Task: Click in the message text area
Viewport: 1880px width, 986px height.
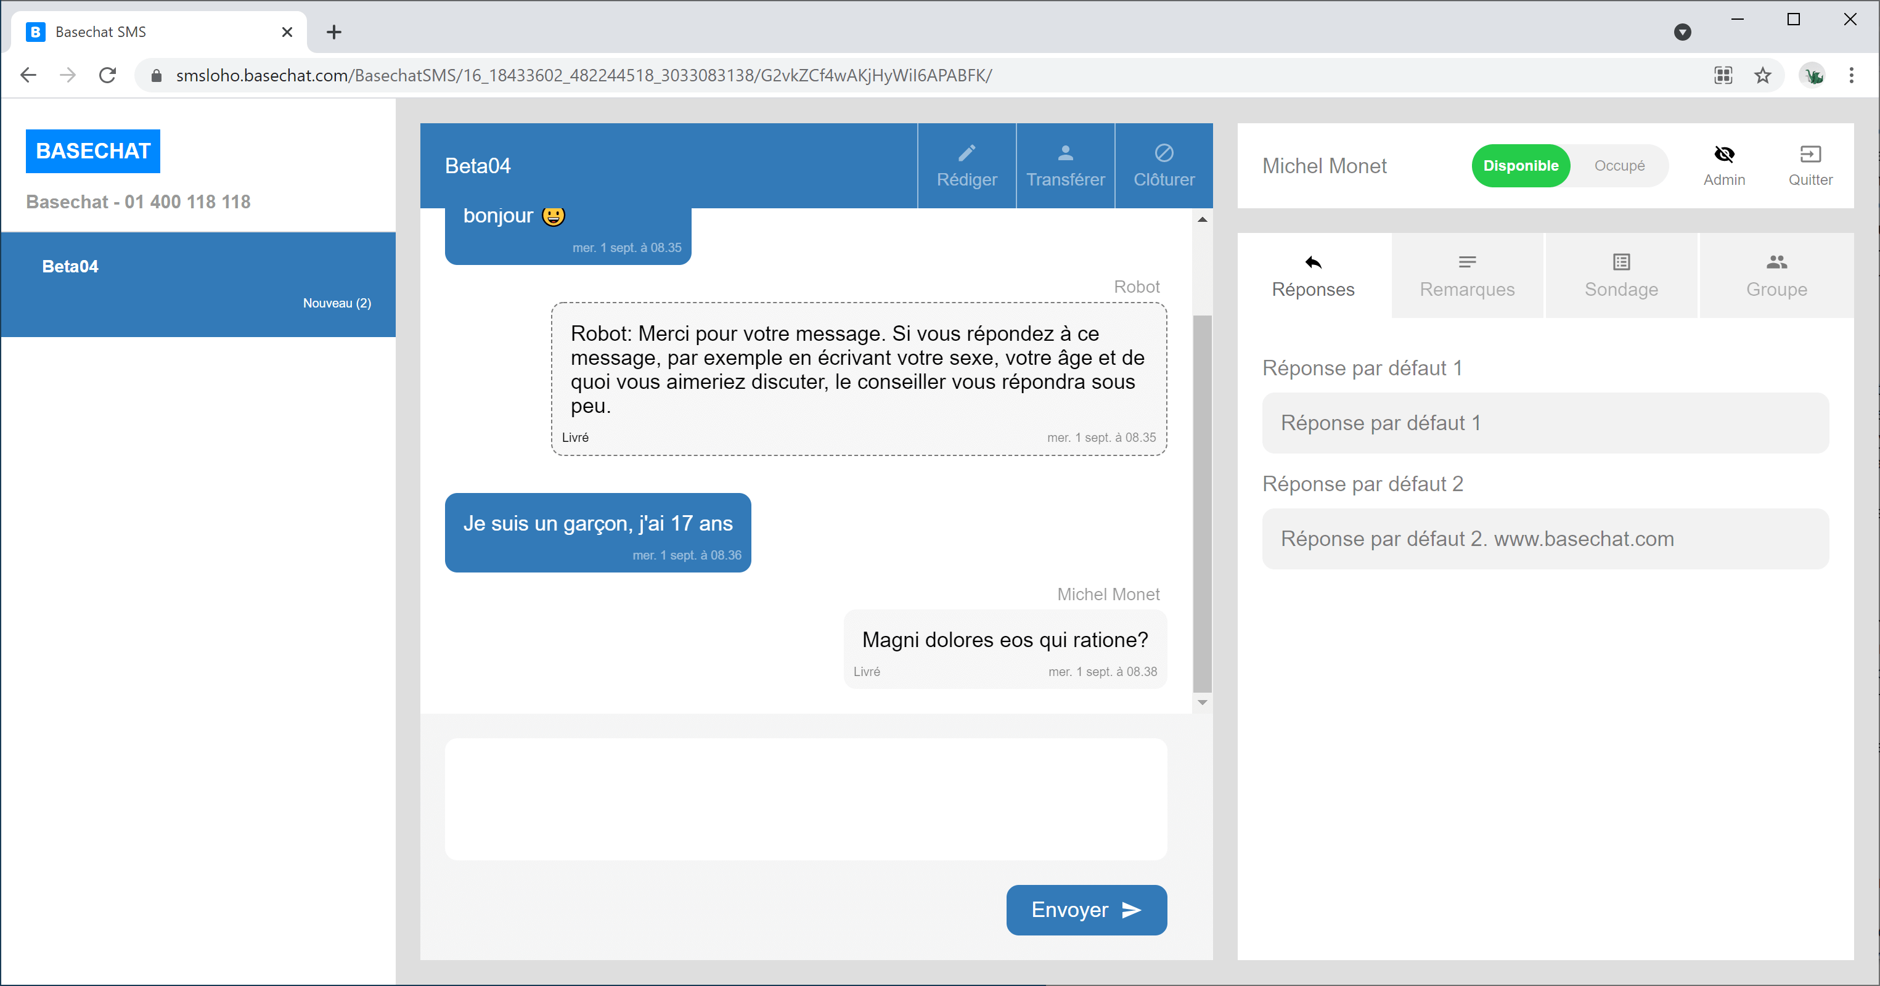Action: click(805, 799)
